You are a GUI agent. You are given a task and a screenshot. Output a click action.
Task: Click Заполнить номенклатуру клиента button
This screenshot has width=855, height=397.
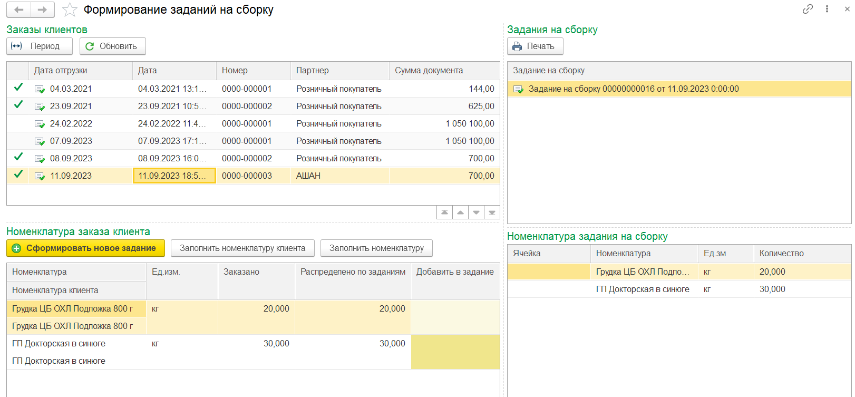click(x=242, y=248)
